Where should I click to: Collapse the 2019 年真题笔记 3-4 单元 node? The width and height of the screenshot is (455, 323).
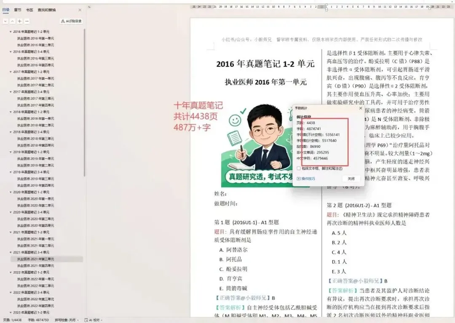point(11,172)
